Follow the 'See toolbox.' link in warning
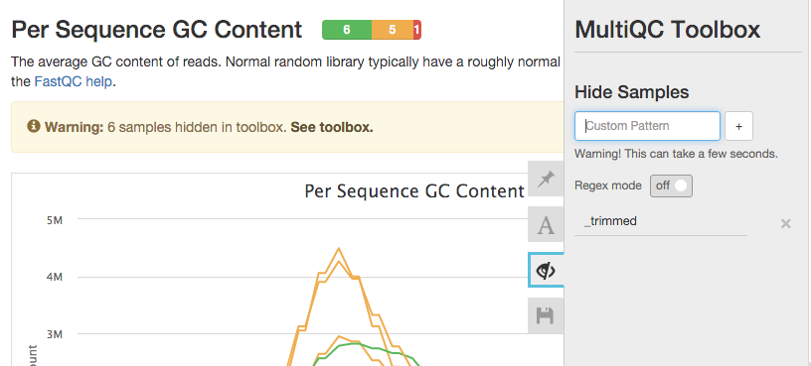 point(332,127)
